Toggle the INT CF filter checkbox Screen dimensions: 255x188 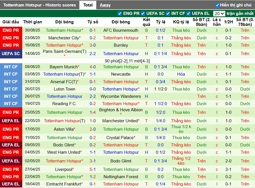pyautogui.click(x=168, y=13)
